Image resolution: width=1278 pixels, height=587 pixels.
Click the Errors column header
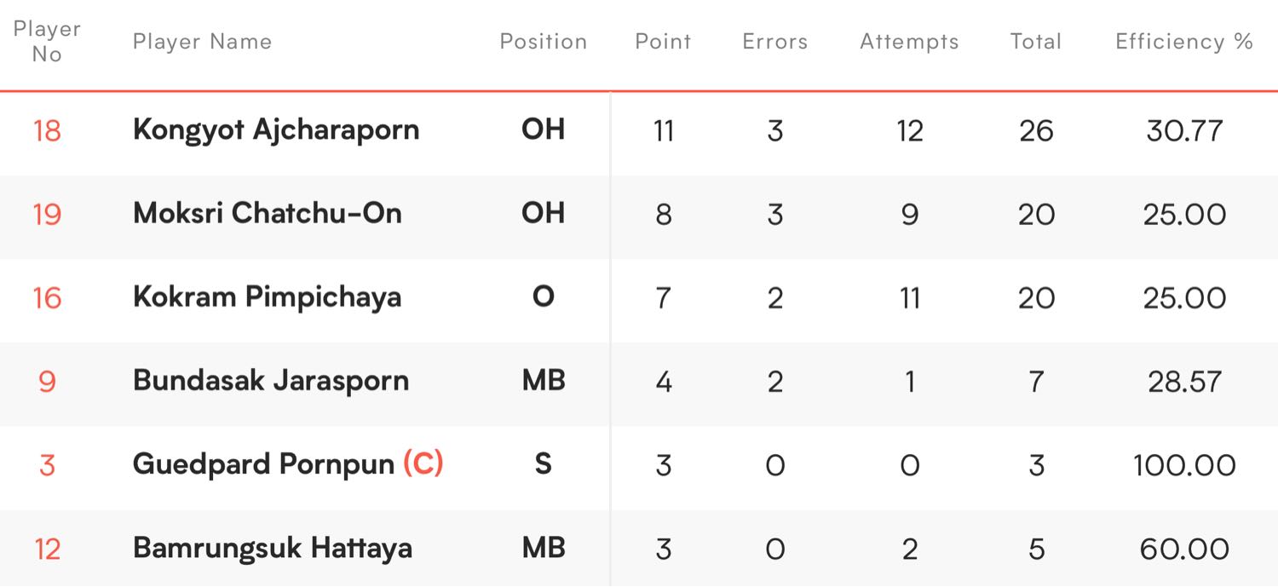point(774,42)
